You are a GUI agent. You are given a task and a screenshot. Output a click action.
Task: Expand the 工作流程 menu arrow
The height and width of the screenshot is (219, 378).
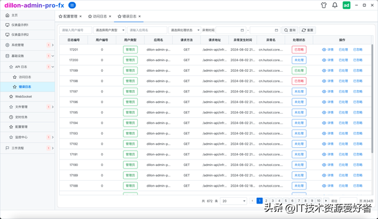tap(53, 148)
